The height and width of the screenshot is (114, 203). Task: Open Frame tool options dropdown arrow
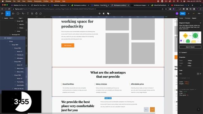15,14
